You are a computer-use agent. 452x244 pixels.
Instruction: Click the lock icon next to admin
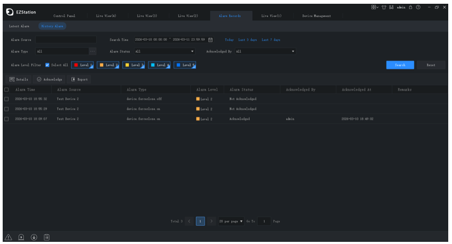coord(411,7)
